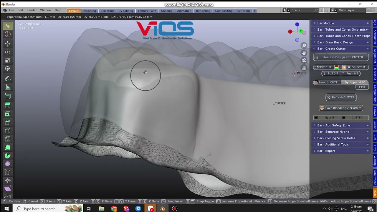Select the Knife tool
Viewport: 377px width, 212px height.
click(x=8, y=139)
